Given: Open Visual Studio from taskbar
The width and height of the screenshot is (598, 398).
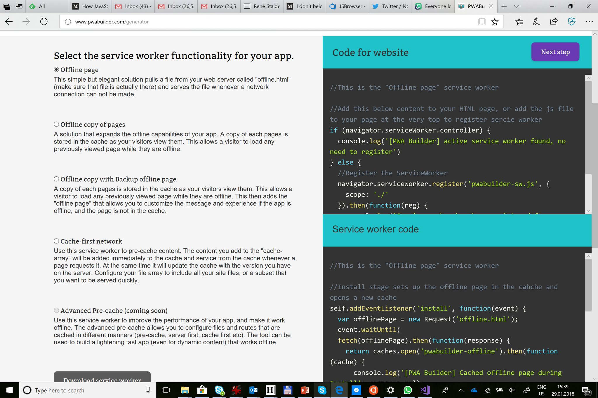Looking at the screenshot, I should point(425,390).
